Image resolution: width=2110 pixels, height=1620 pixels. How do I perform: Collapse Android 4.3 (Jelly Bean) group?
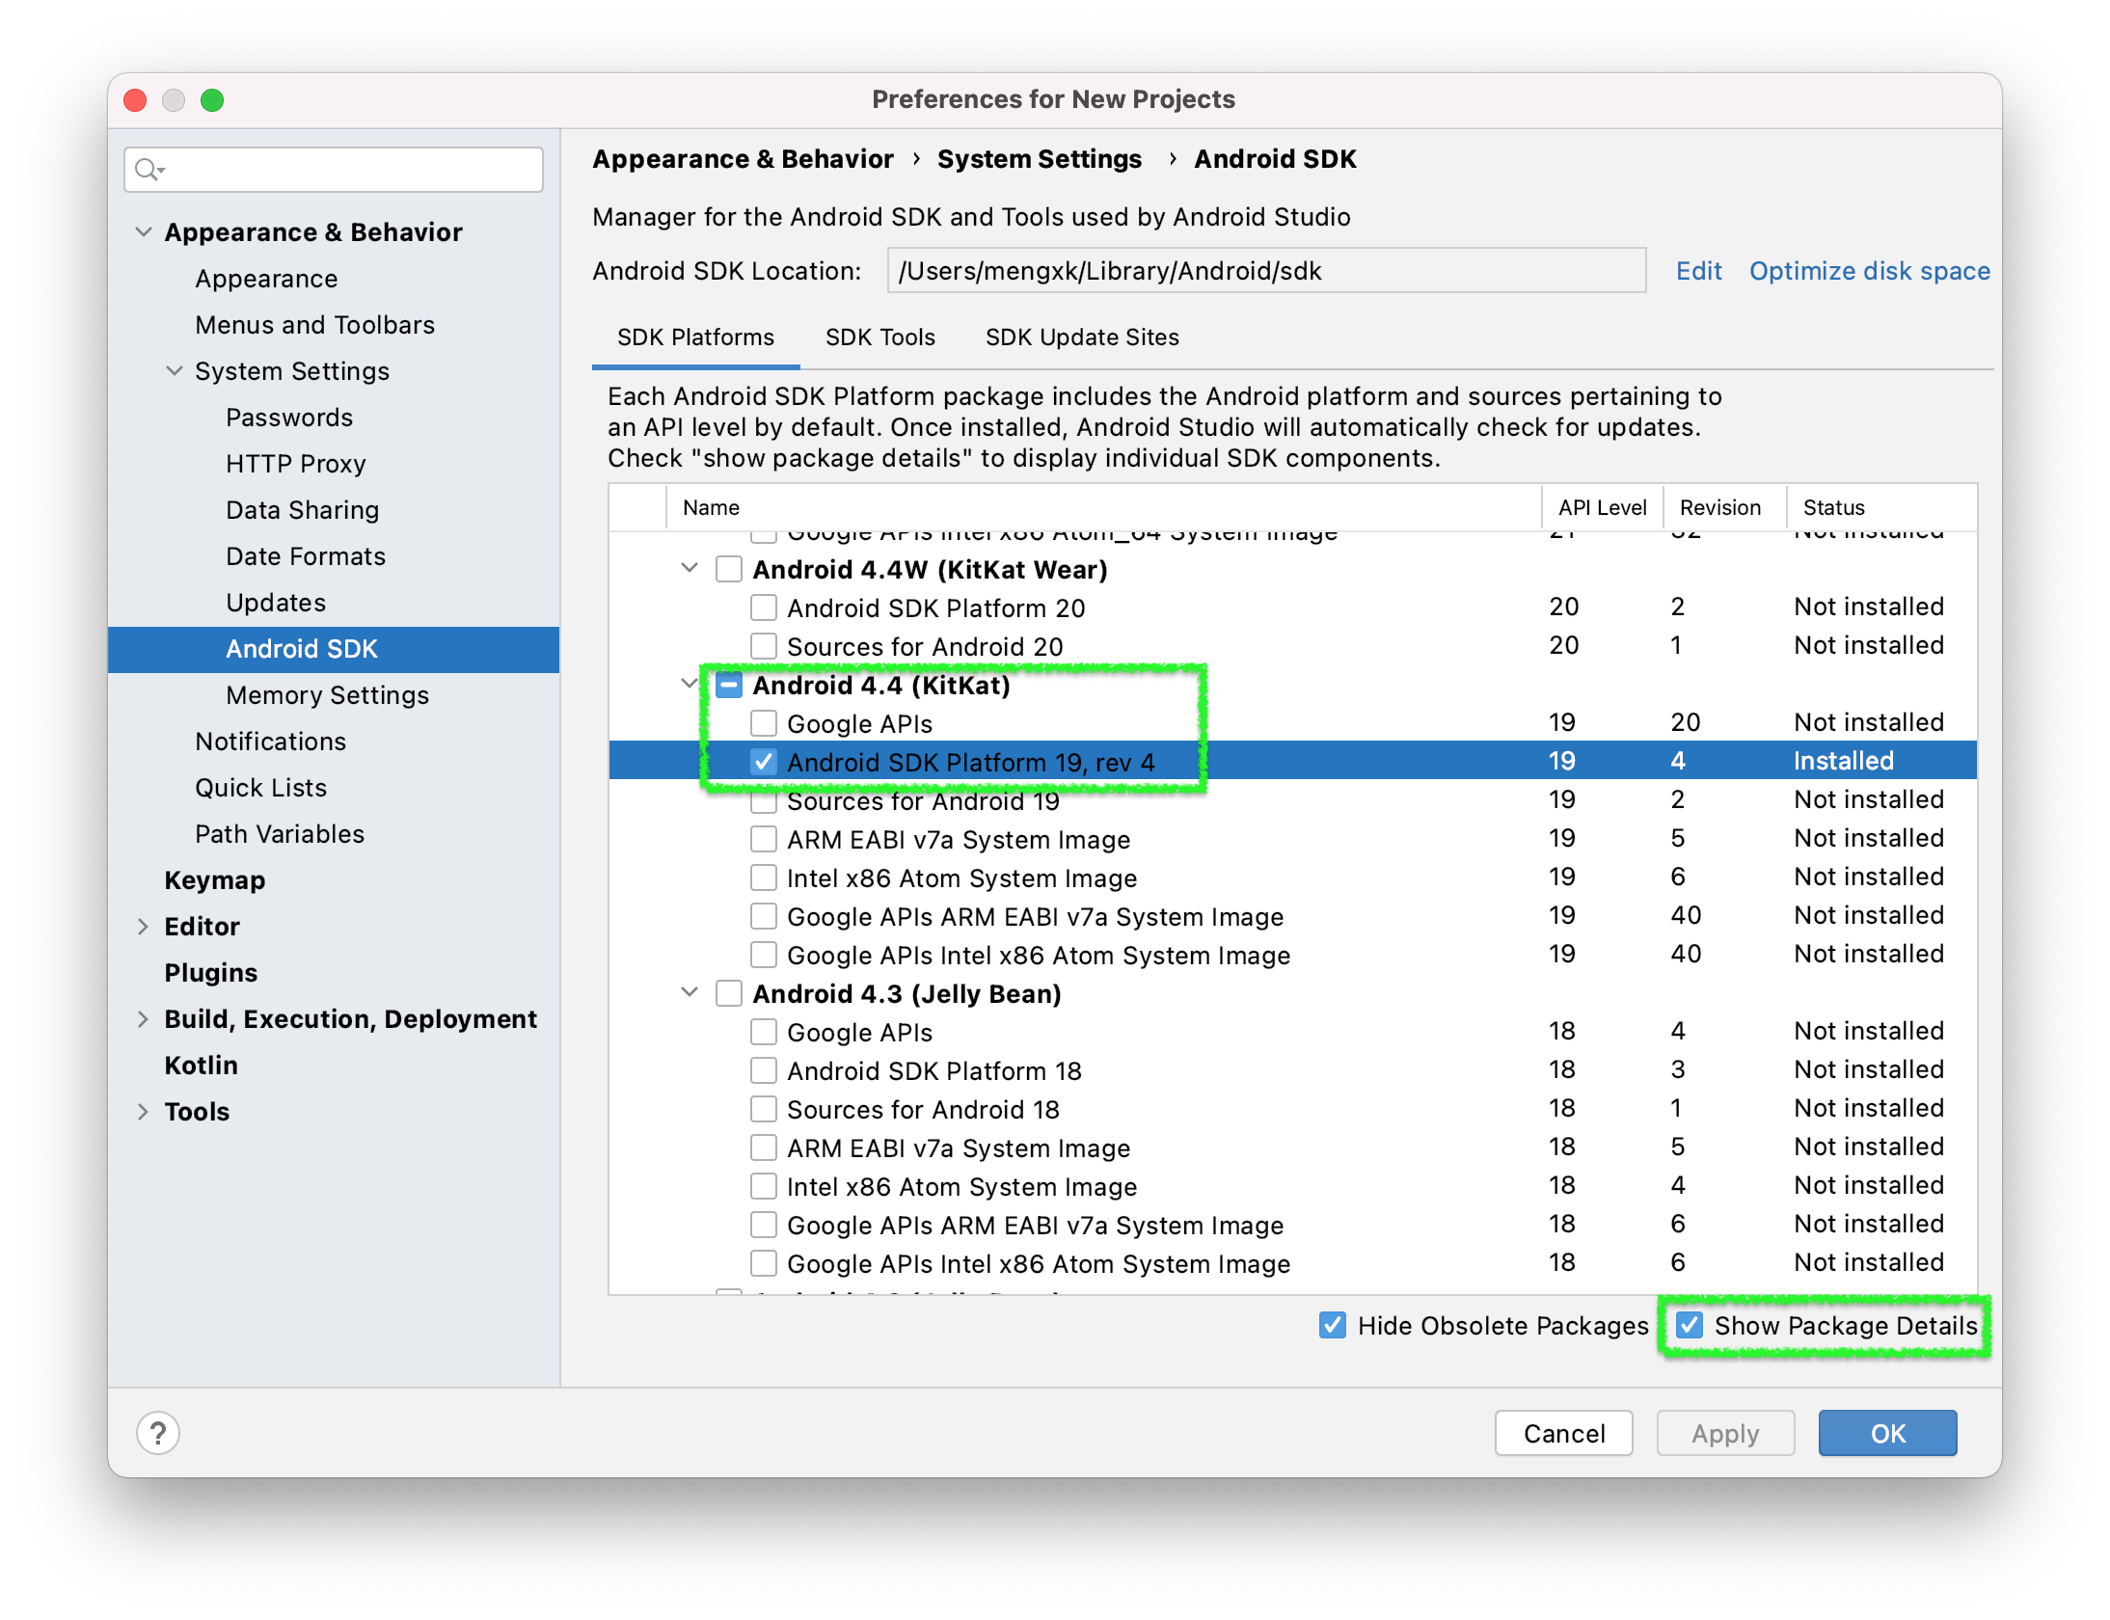[x=690, y=992]
